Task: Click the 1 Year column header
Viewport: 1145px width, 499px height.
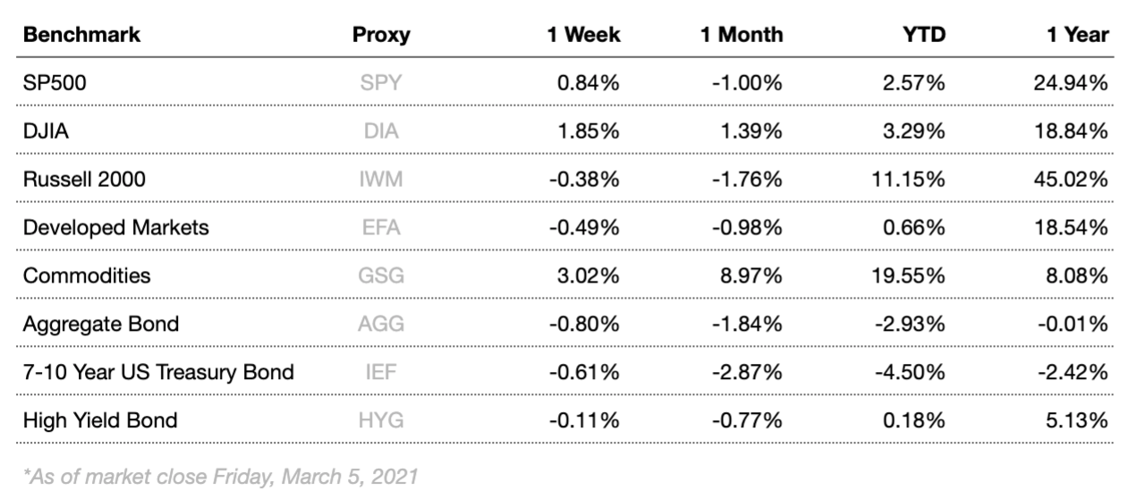Action: tap(1078, 35)
